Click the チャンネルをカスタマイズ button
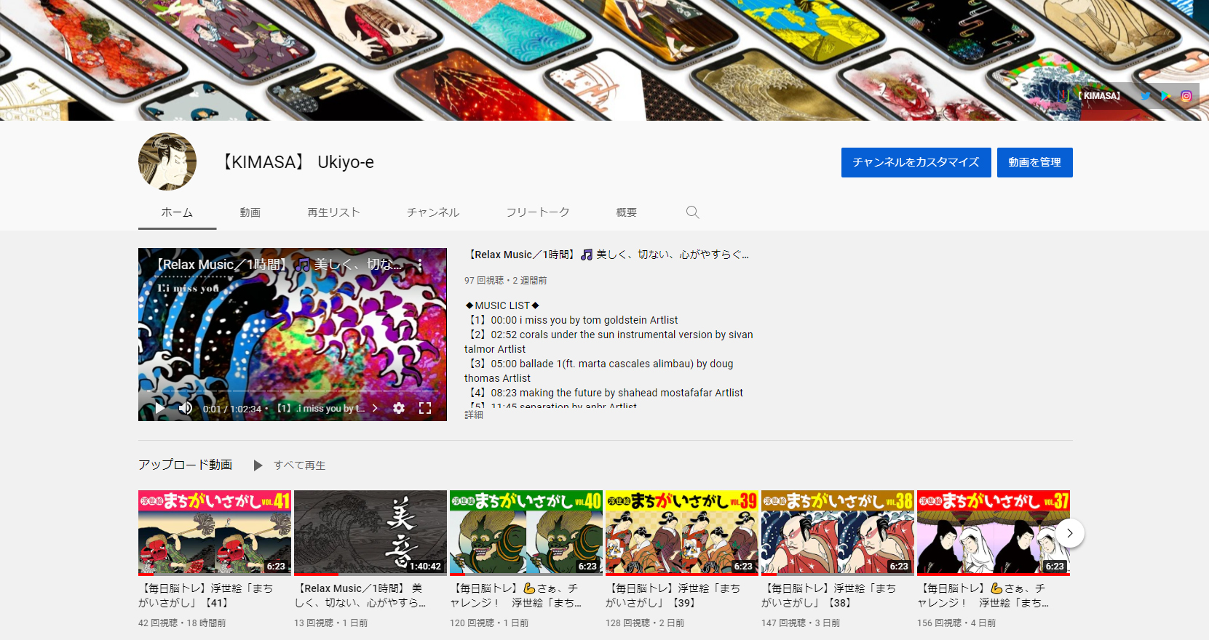This screenshot has height=640, width=1209. tap(916, 162)
